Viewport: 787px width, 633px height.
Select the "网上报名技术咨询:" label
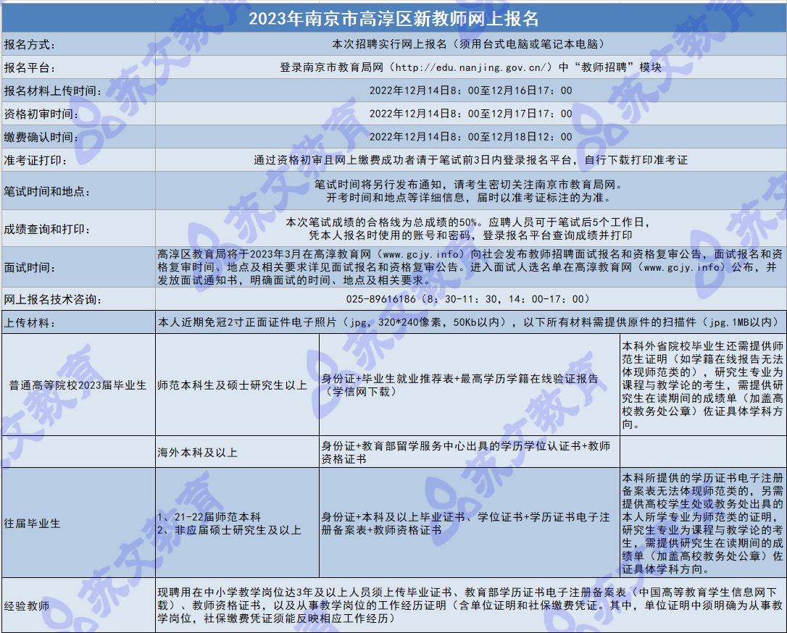click(53, 299)
